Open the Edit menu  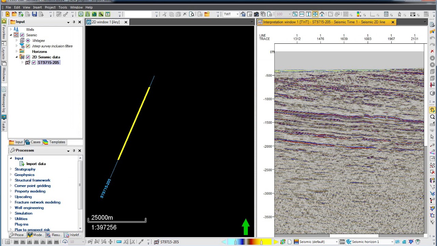[17, 7]
